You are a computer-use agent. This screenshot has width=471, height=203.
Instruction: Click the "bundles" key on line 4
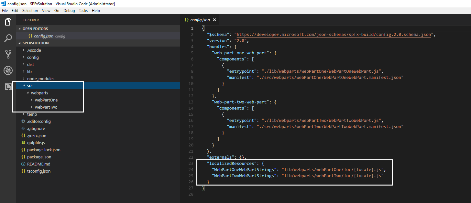(218, 47)
